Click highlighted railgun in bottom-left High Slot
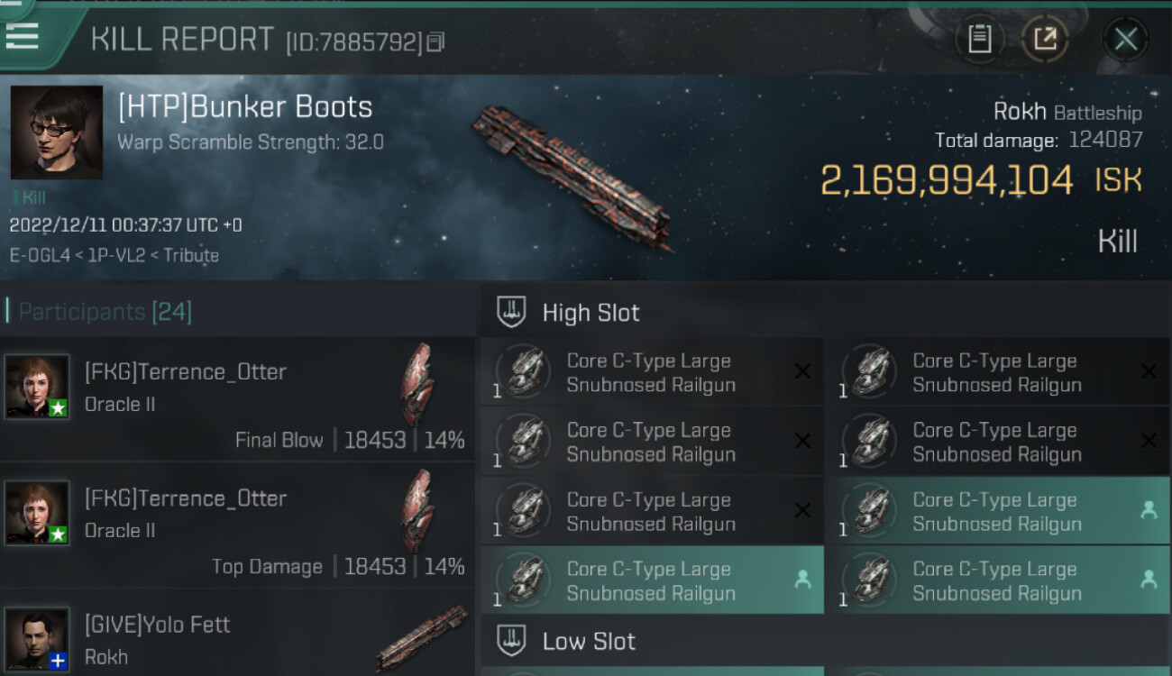Image resolution: width=1172 pixels, height=676 pixels. [x=651, y=581]
